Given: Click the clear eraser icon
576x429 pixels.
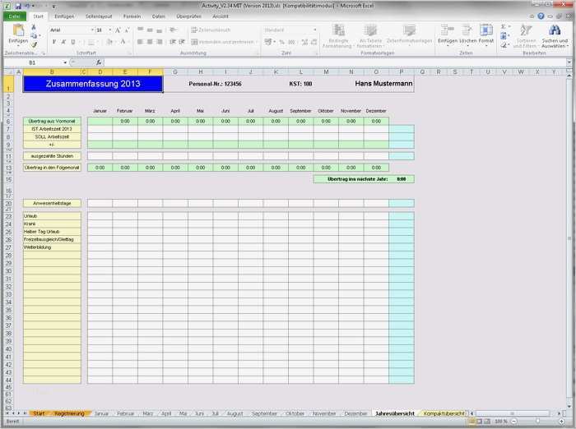Looking at the screenshot, I should (x=504, y=44).
